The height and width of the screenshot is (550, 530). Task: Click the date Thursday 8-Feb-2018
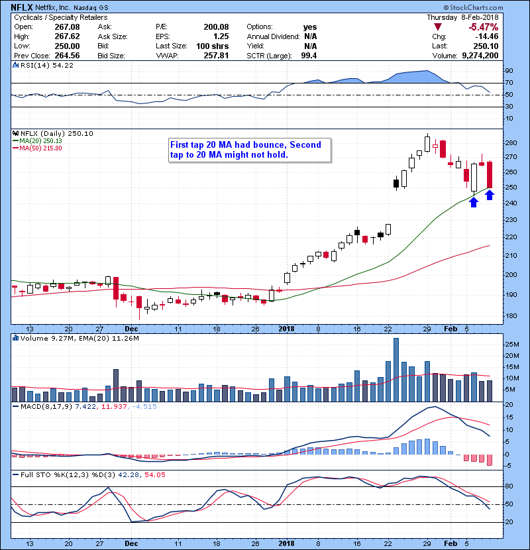click(x=462, y=17)
